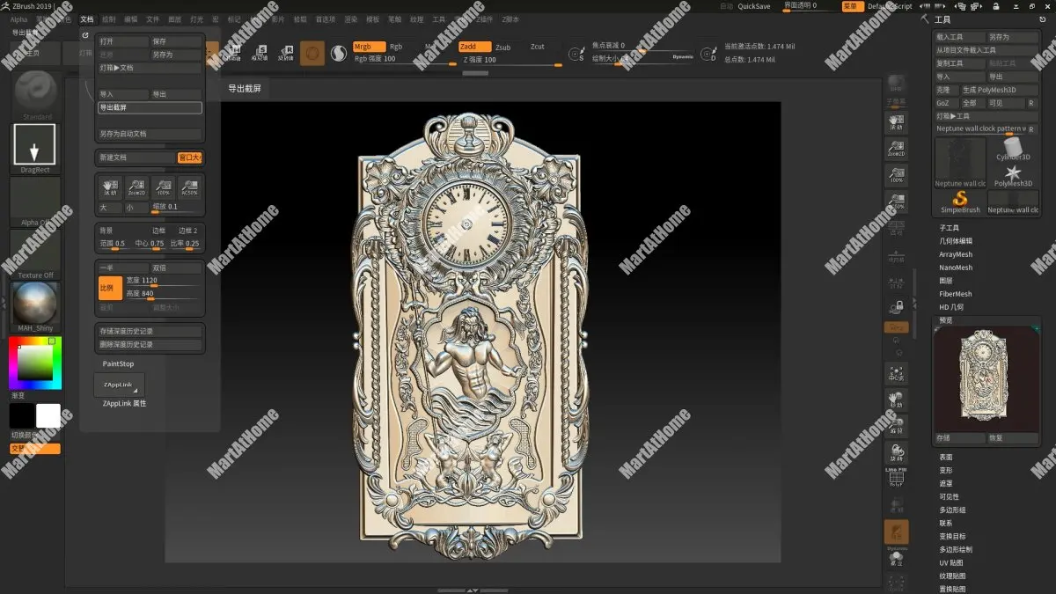Select the DragRect stroke icon on left shelf
Image resolution: width=1056 pixels, height=594 pixels.
33,143
